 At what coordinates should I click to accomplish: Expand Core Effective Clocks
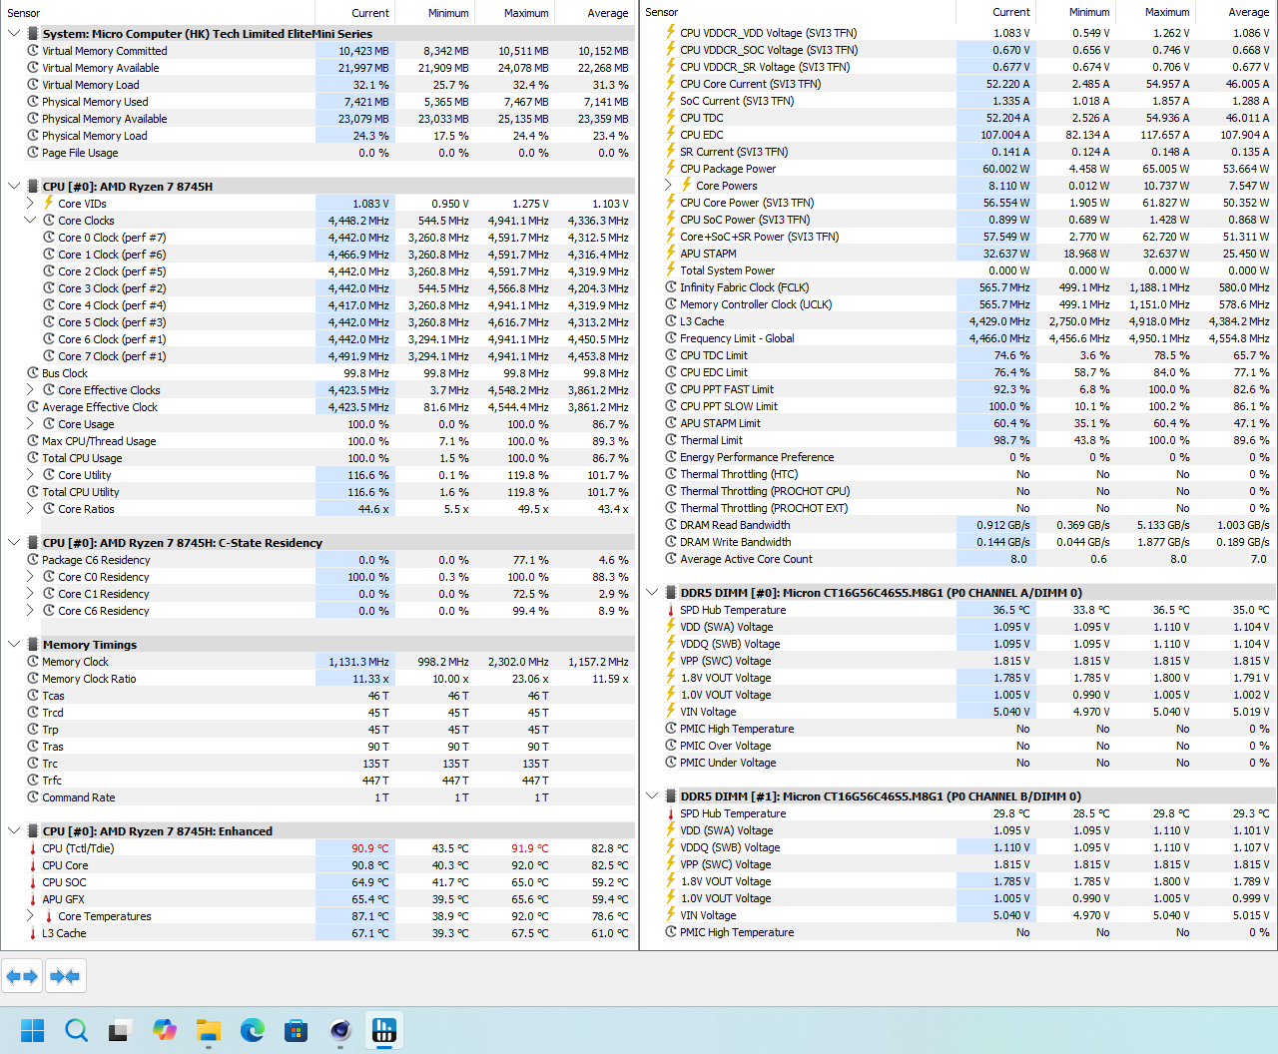pos(30,390)
